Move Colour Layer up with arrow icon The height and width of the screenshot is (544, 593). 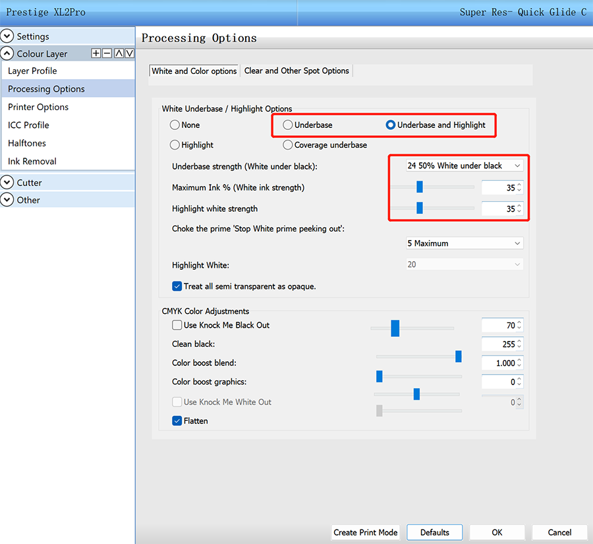(x=119, y=53)
